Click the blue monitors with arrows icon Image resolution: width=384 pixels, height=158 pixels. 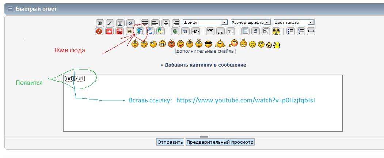pyautogui.click(x=150, y=31)
